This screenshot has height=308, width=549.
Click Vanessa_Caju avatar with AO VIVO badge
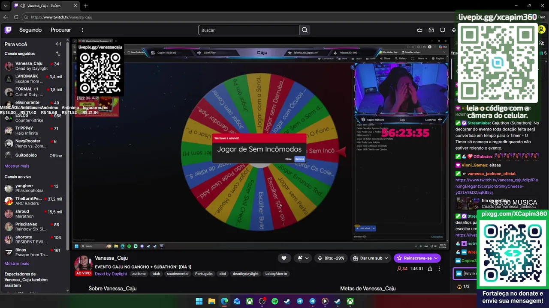pyautogui.click(x=83, y=265)
